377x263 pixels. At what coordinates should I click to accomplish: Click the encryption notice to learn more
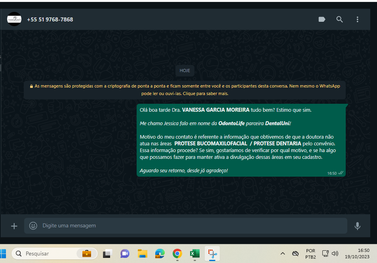(185, 90)
